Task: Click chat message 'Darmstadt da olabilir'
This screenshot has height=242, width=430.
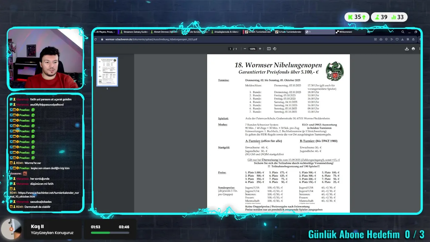Action: [38, 207]
